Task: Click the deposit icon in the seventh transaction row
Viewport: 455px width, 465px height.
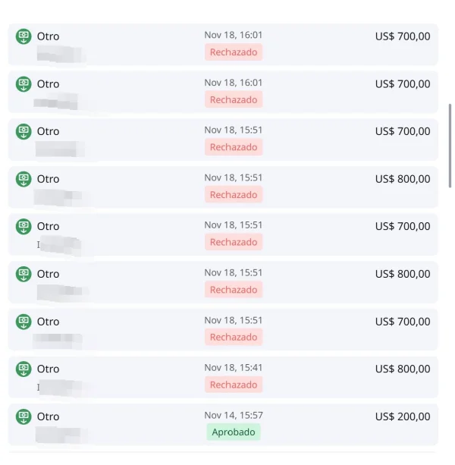Action: 24,322
